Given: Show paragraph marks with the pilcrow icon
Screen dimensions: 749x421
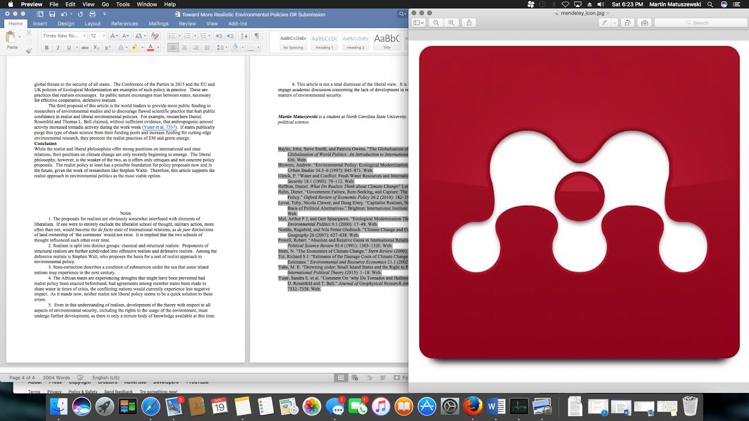Looking at the screenshot, I should click(x=257, y=36).
